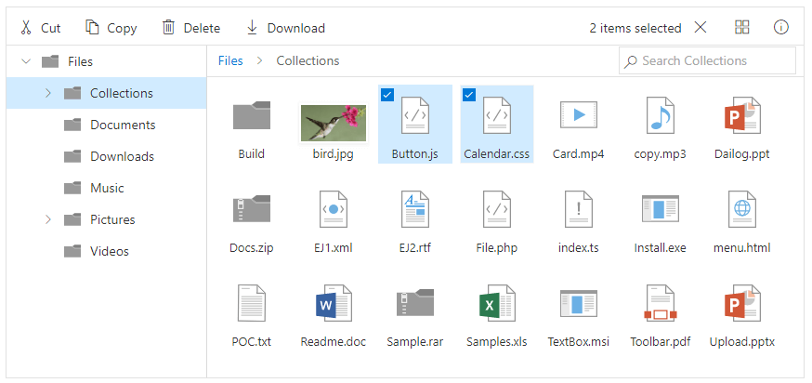Switch view using the grid layout icon

(x=741, y=27)
